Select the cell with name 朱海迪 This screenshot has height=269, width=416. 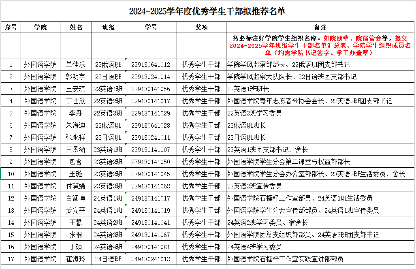76,125
